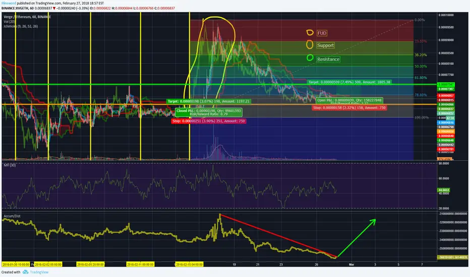This screenshot has height=277, width=470.
Task: Click the Stop 0.00000251 (3.90%) label
Action: click(x=209, y=121)
